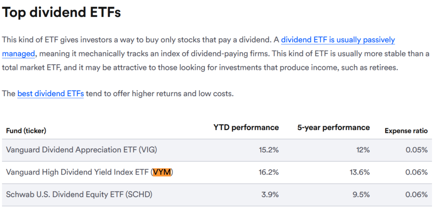Image resolution: width=434 pixels, height=213 pixels.
Task: Click the "Top dividend ETFs" heading
Action: click(x=61, y=13)
